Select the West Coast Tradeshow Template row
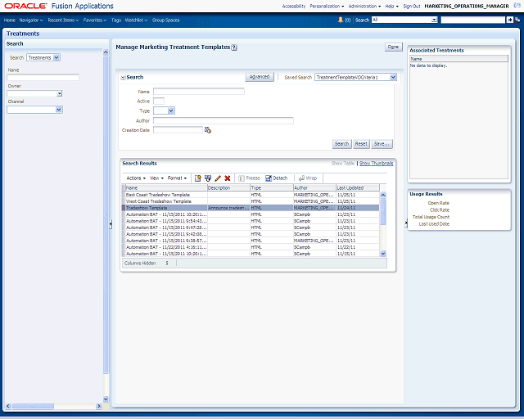Screen dimensions: 524x419 (251, 201)
